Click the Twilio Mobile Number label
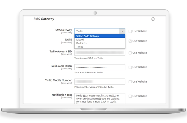The image size is (187, 123). point(58,80)
